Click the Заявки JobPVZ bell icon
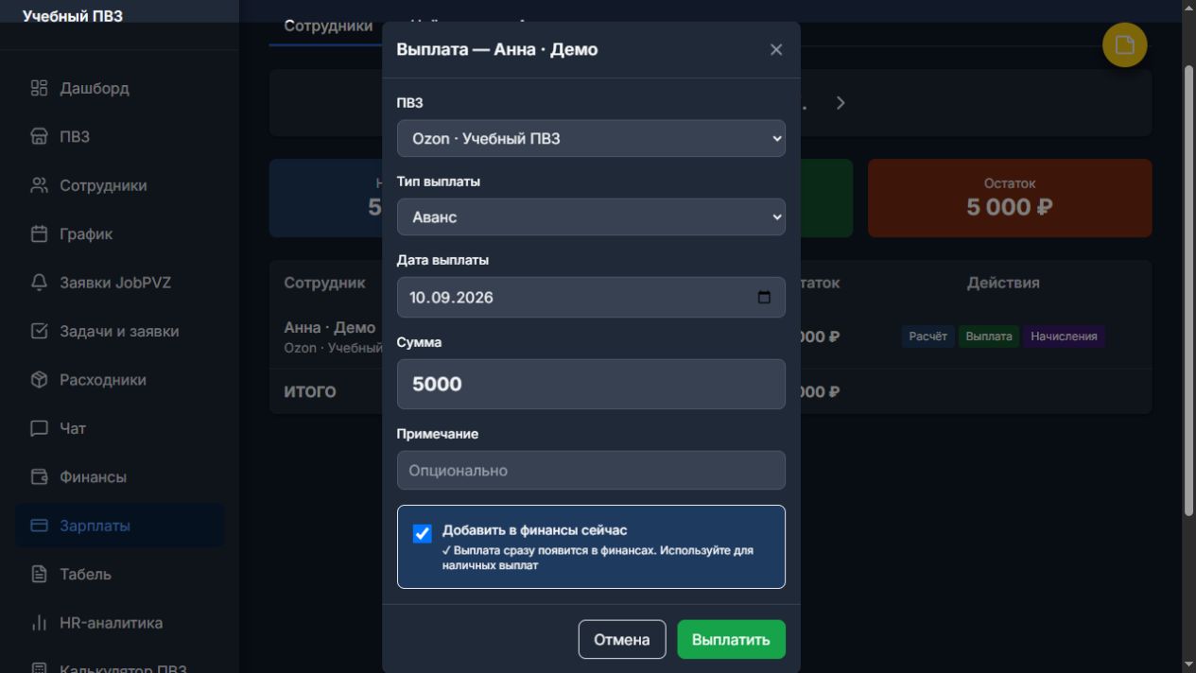1196x673 pixels. [39, 283]
